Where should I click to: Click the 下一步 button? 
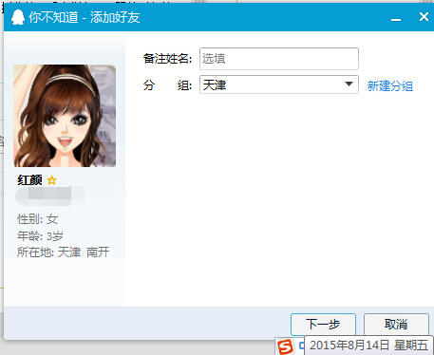(x=323, y=324)
